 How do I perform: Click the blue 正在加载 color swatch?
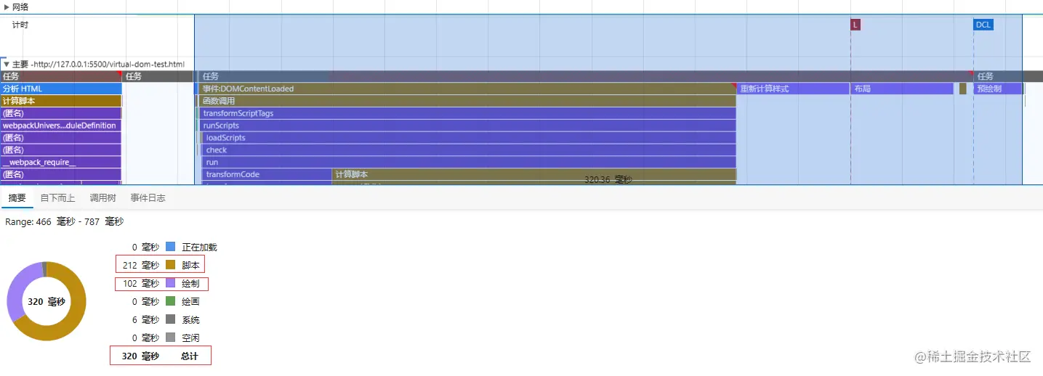[x=171, y=247]
